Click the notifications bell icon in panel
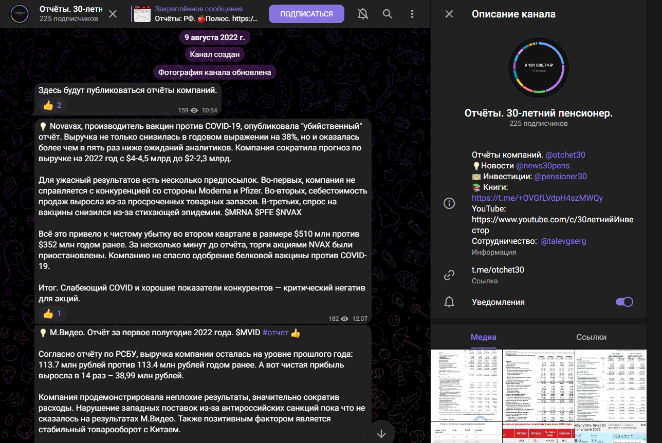 (449, 302)
